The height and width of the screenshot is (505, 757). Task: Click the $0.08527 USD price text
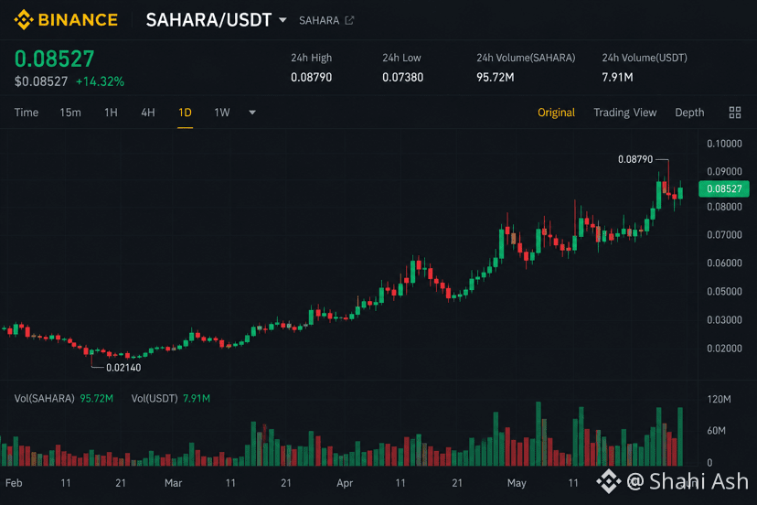pos(41,81)
